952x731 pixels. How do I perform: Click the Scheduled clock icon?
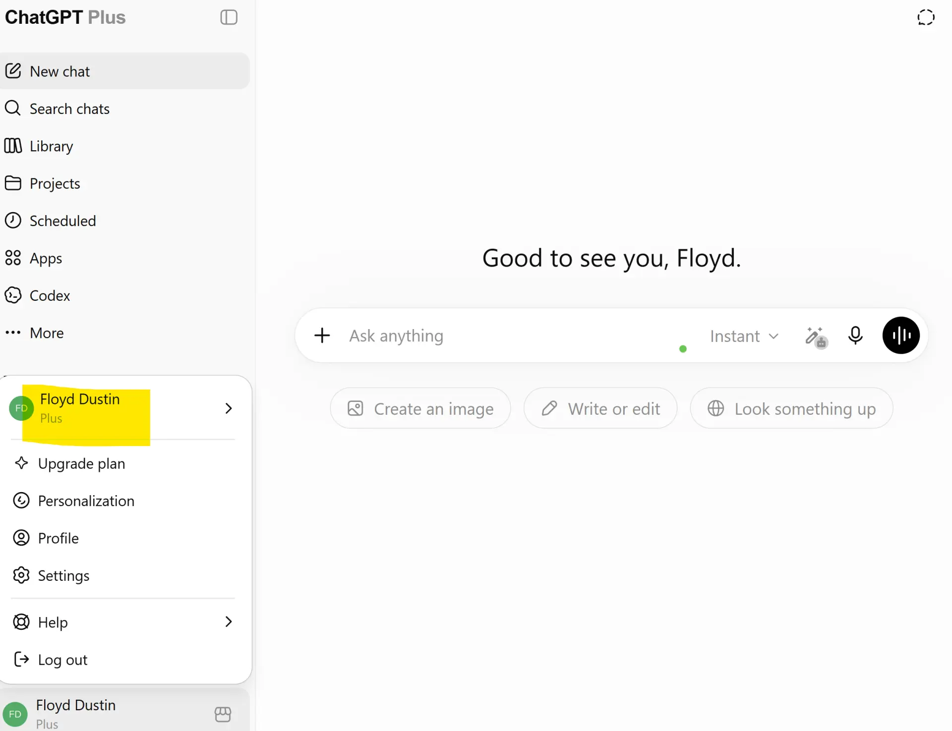point(13,221)
